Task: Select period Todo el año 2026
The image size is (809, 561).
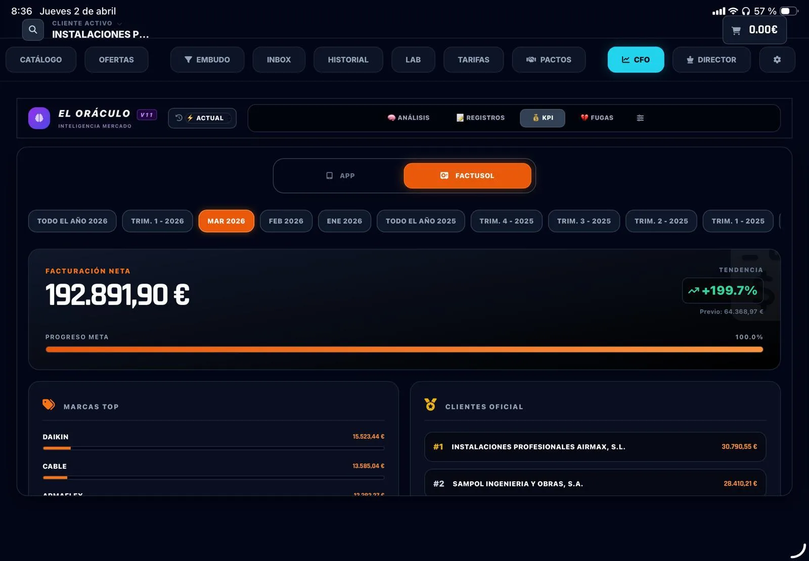Action: coord(72,221)
